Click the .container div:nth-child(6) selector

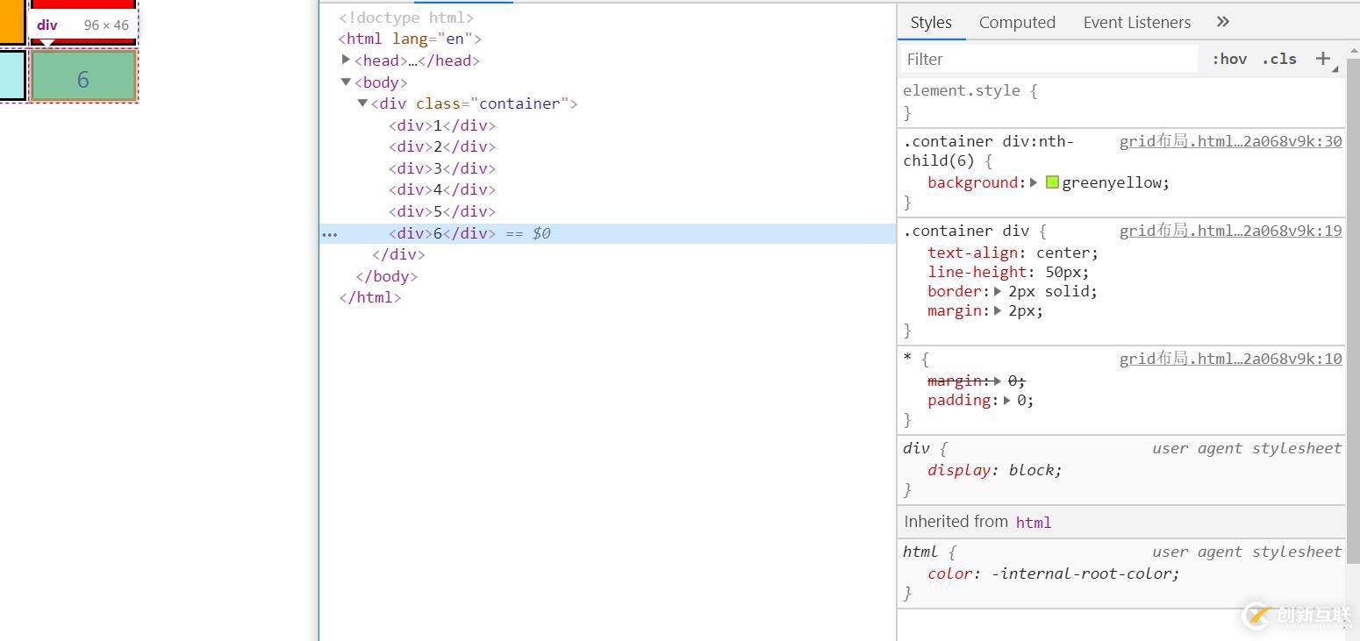click(x=988, y=151)
